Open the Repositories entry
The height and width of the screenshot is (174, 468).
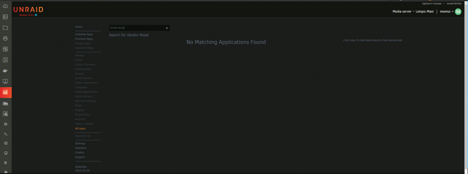pos(83,136)
